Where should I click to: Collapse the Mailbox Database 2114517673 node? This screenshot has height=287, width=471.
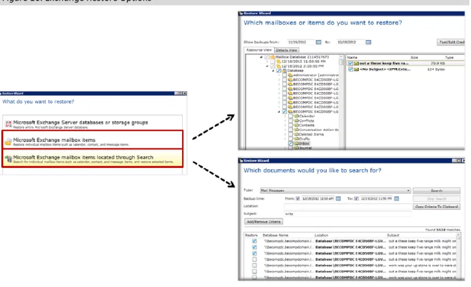pyautogui.click(x=261, y=57)
